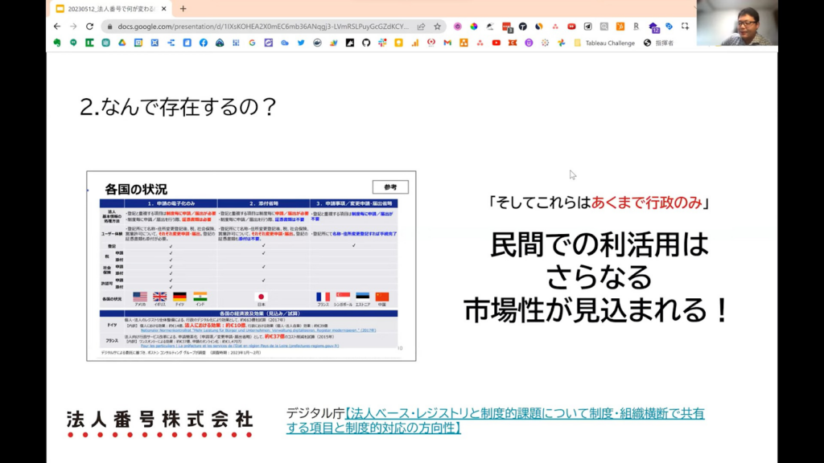Image resolution: width=824 pixels, height=463 pixels.
Task: Click the color wheel extension icon
Action: coord(474,26)
